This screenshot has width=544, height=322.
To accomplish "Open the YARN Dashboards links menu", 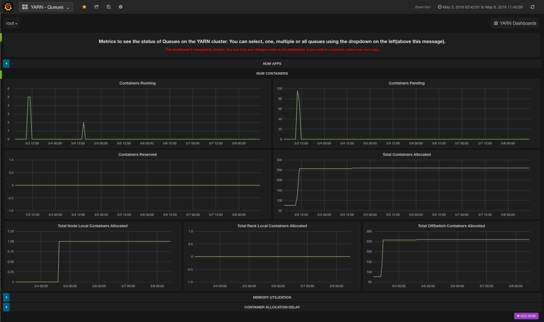I will 515,23.
